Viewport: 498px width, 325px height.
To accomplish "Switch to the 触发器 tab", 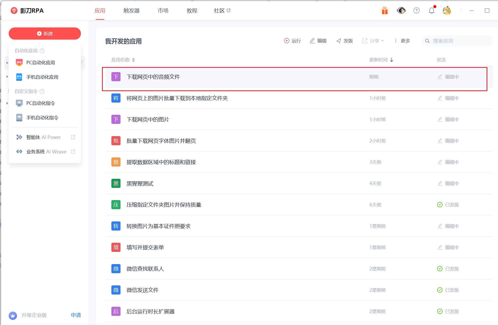I will click(131, 11).
